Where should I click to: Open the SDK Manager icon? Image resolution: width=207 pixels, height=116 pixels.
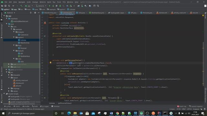(85, 6)
